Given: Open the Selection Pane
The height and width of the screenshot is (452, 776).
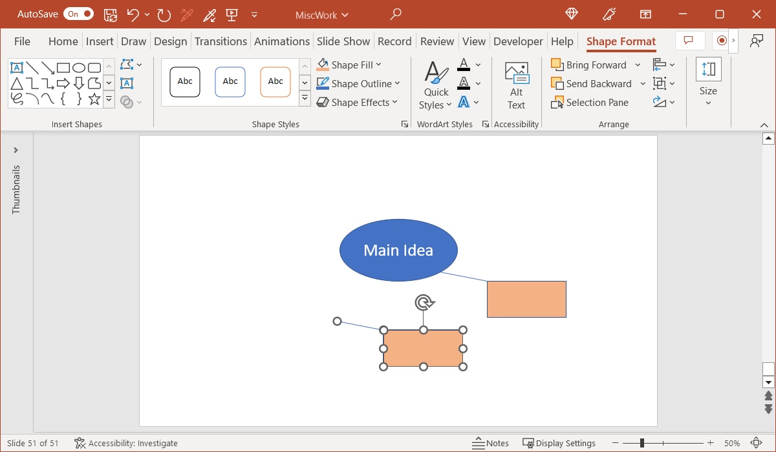Looking at the screenshot, I should coord(590,102).
